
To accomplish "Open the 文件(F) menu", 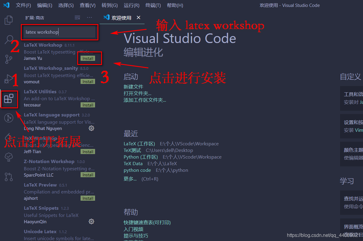I will (23, 5).
